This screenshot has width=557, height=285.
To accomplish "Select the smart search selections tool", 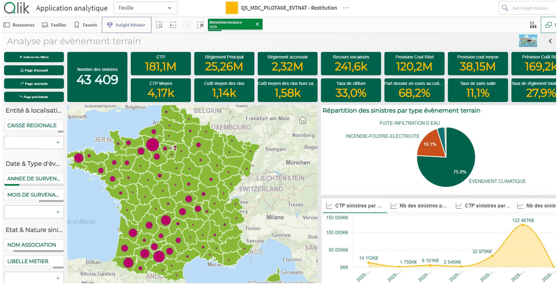I will [160, 25].
